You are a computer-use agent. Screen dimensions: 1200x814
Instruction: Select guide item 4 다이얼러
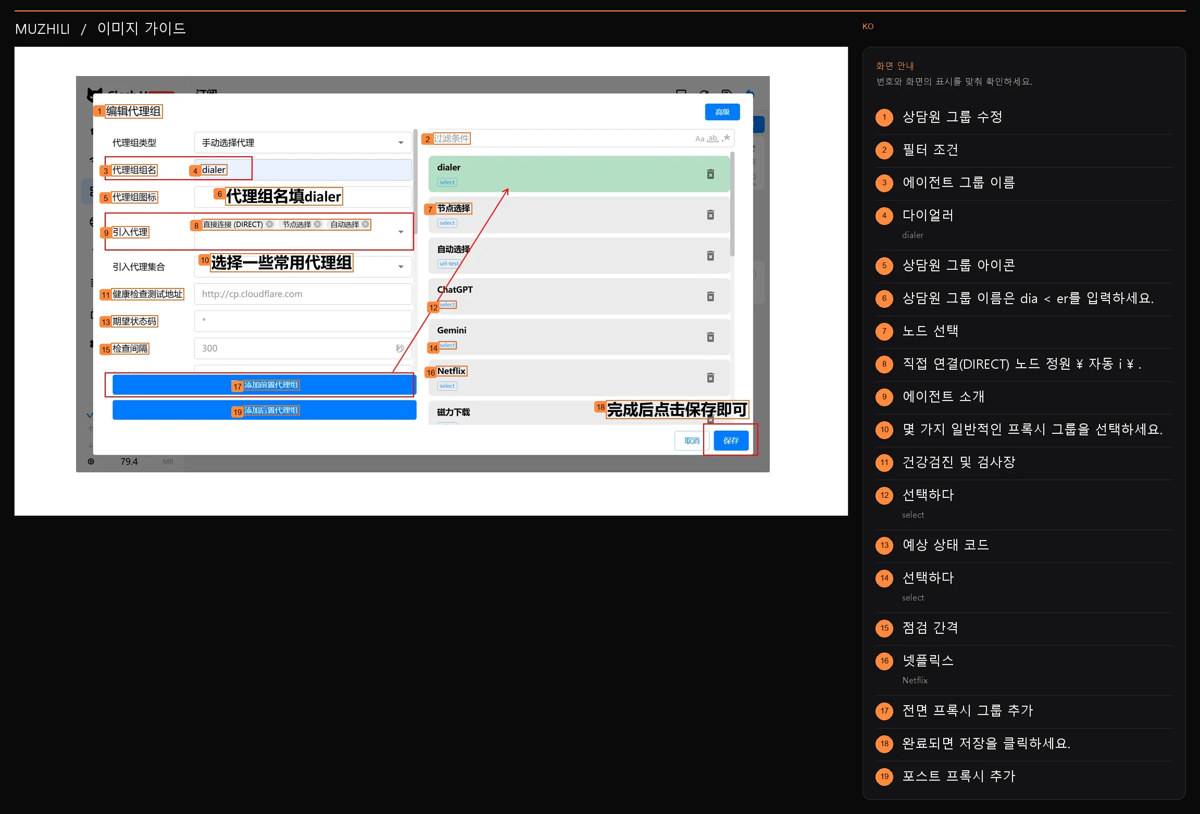pyautogui.click(x=1024, y=225)
